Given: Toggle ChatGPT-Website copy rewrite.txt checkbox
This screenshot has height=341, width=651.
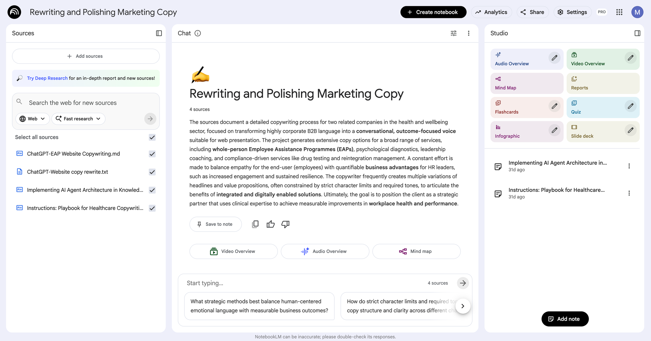Looking at the screenshot, I should [x=152, y=172].
